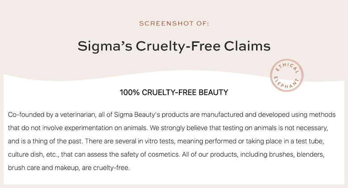The width and height of the screenshot is (348, 188).
Task: Click the words 'brushes, blenders,' in paragraph
Action: [x=297, y=154]
